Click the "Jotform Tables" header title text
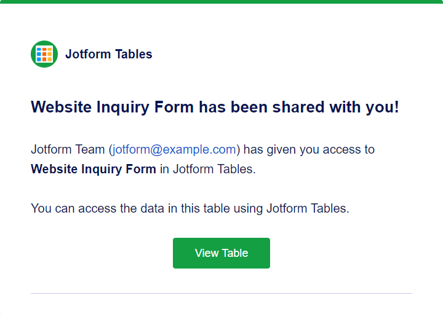The image size is (443, 314). click(109, 54)
